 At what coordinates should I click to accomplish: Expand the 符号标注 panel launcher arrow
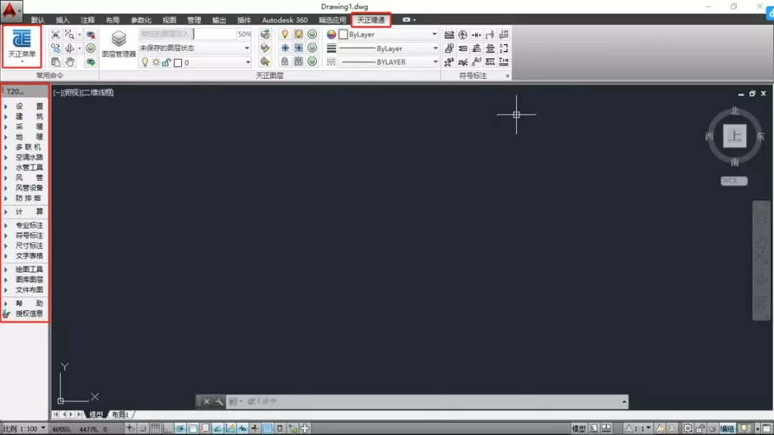click(x=507, y=76)
